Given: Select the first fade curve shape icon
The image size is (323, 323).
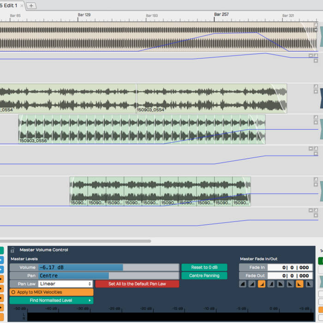Looking at the screenshot, I should [x=243, y=284].
